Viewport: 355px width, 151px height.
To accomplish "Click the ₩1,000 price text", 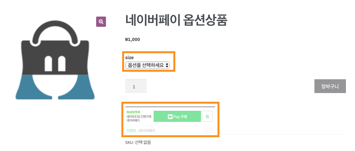I will click(x=132, y=39).
